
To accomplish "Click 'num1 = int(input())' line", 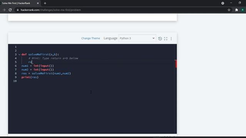I will pyautogui.click(x=38, y=66).
